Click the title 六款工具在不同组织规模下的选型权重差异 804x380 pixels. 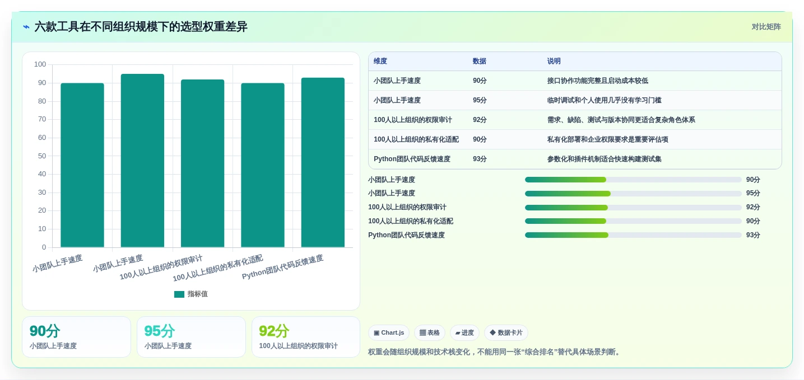141,27
